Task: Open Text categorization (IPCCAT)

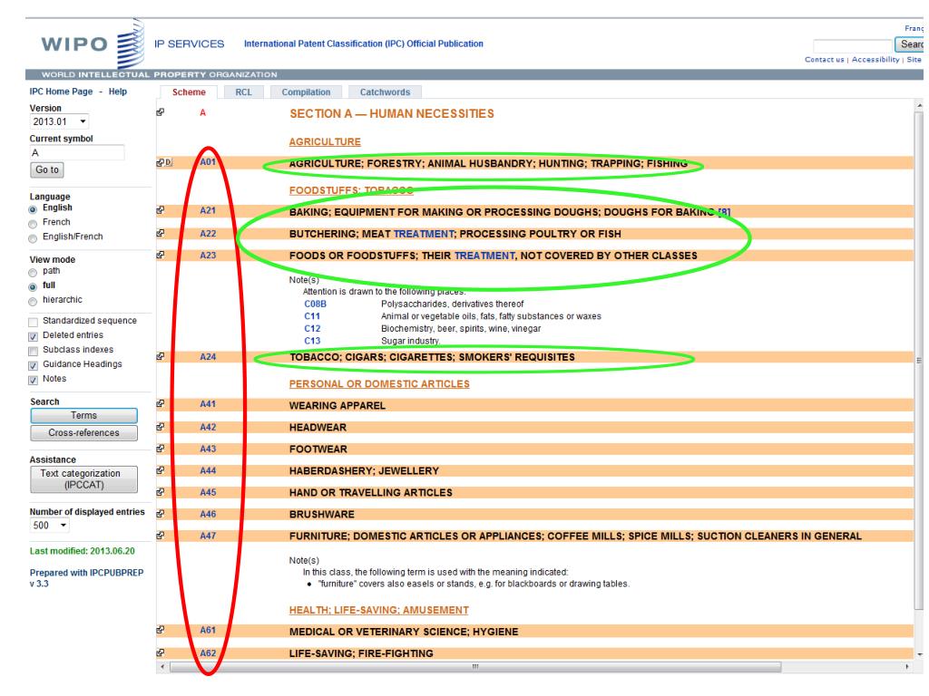Action: [x=83, y=479]
